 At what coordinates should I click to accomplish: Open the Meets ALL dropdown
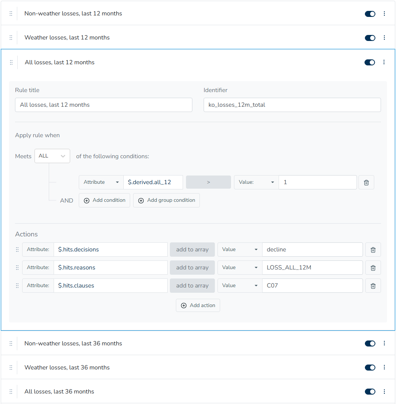click(52, 156)
